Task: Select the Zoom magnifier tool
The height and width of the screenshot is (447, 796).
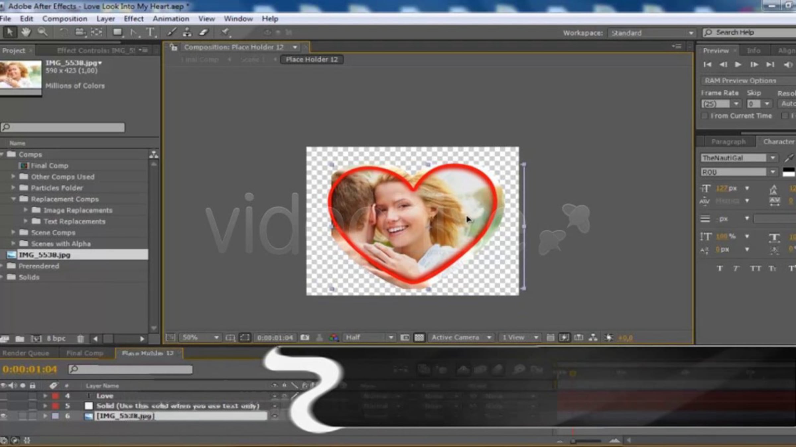Action: point(42,32)
